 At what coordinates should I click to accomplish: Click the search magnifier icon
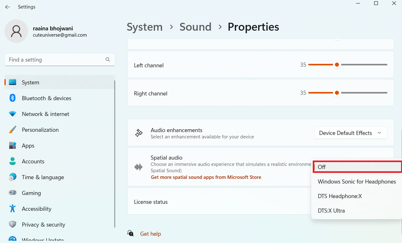108,59
